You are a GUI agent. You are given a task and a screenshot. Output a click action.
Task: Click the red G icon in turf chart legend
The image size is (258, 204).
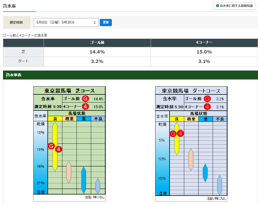point(85,98)
